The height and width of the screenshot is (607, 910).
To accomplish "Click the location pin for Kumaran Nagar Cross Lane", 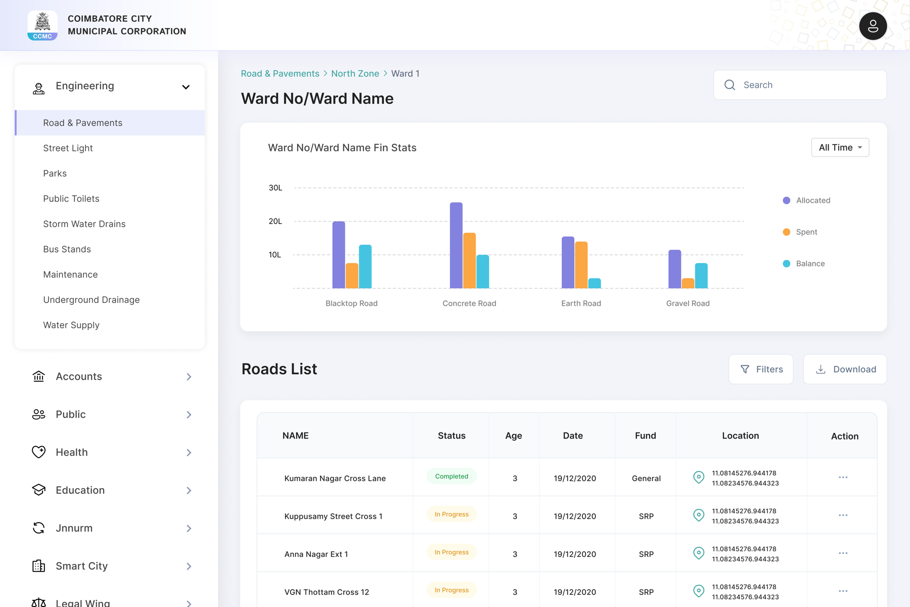I will (699, 478).
